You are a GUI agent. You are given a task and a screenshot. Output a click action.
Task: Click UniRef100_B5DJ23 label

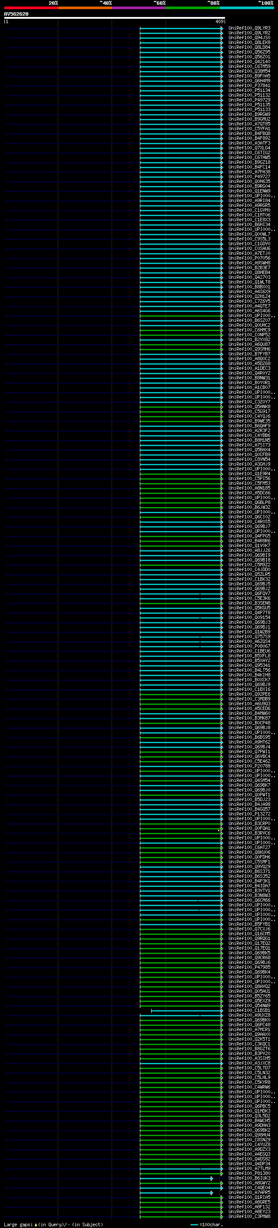[x=249, y=799]
